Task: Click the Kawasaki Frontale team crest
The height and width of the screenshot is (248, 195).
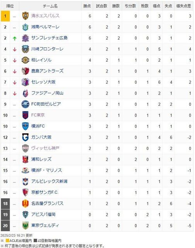Action: coord(25,49)
